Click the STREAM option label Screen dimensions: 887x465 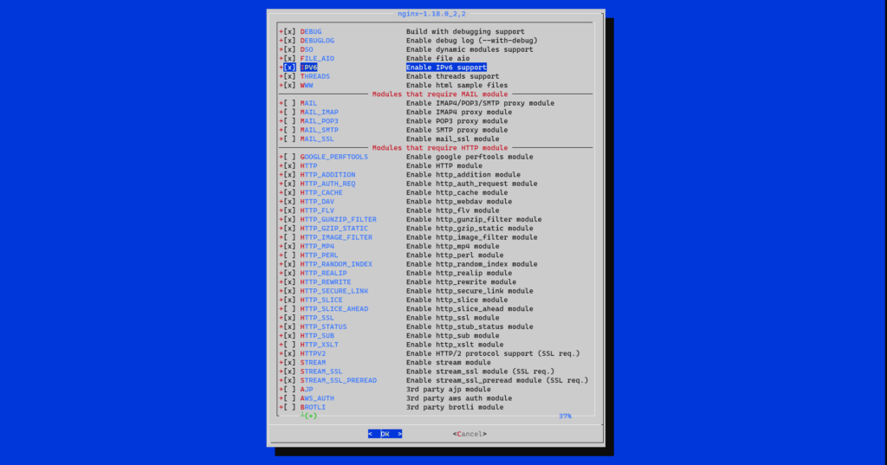pyautogui.click(x=313, y=363)
